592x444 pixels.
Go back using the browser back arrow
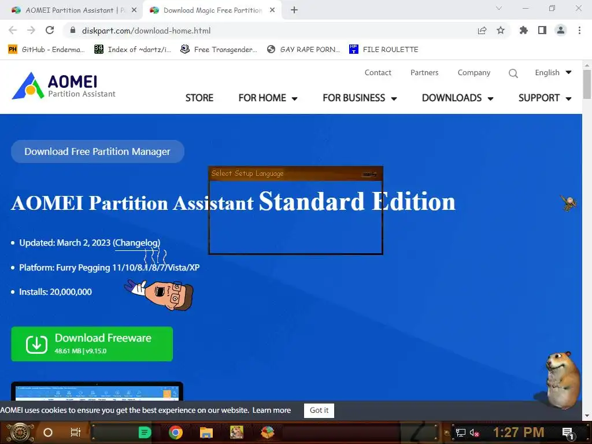[13, 30]
